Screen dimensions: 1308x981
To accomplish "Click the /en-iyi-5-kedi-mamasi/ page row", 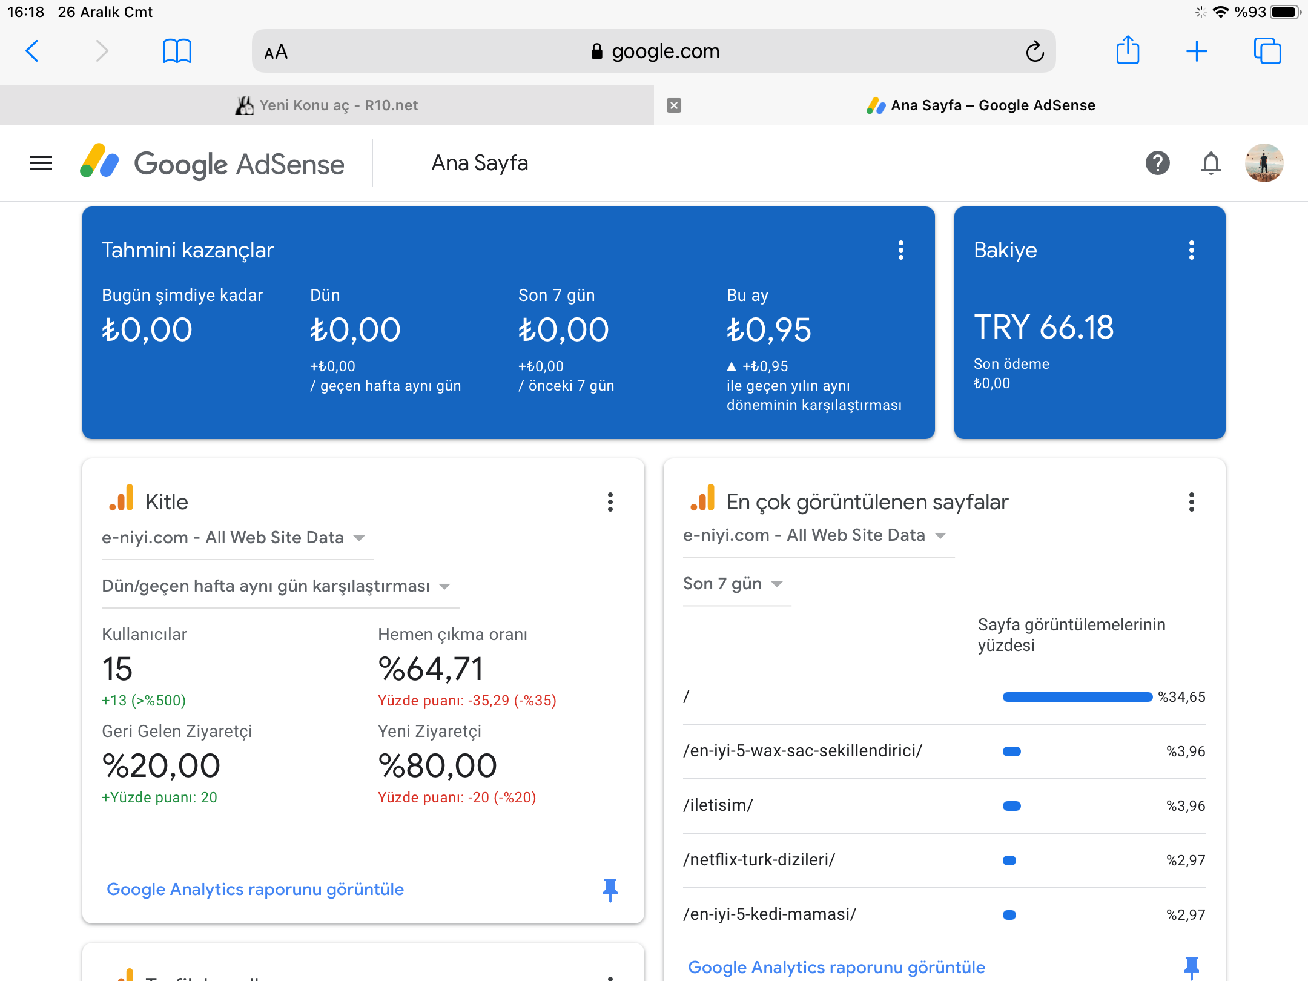I will point(945,914).
